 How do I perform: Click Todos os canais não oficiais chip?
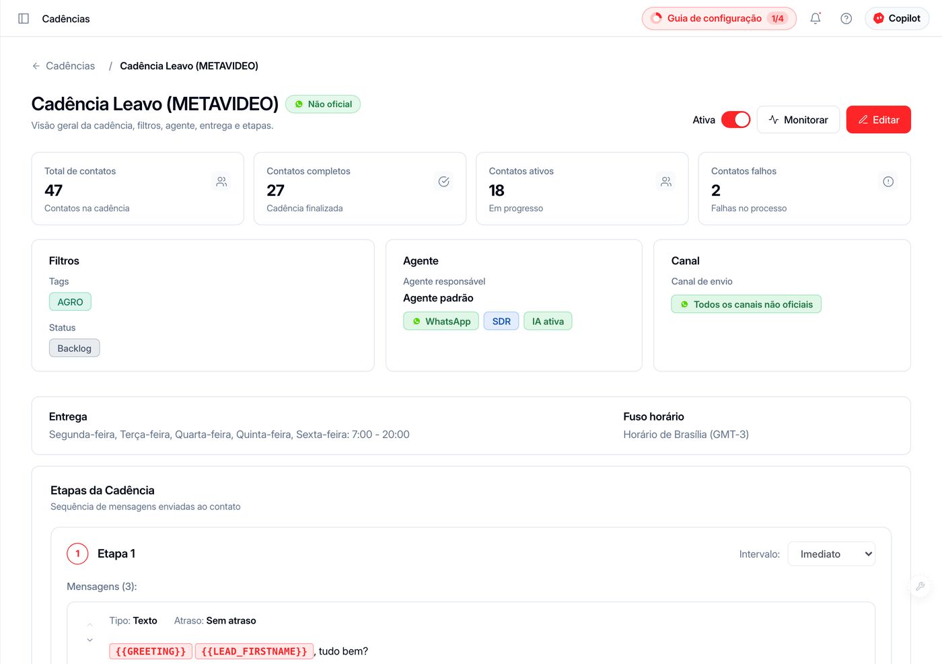coord(746,304)
